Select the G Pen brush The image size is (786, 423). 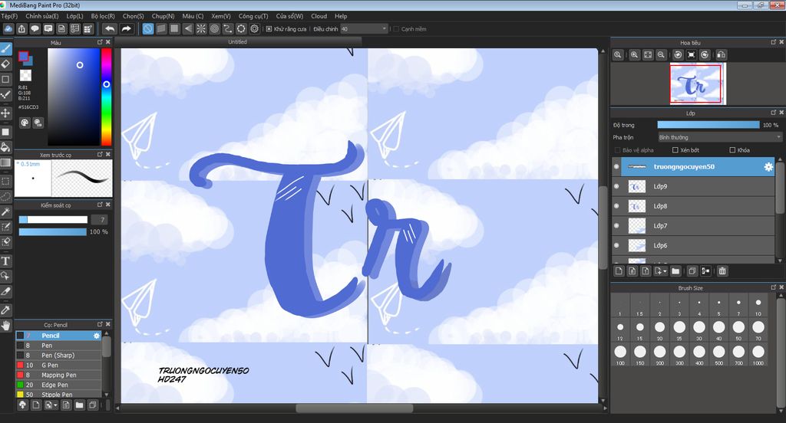pyautogui.click(x=58, y=365)
